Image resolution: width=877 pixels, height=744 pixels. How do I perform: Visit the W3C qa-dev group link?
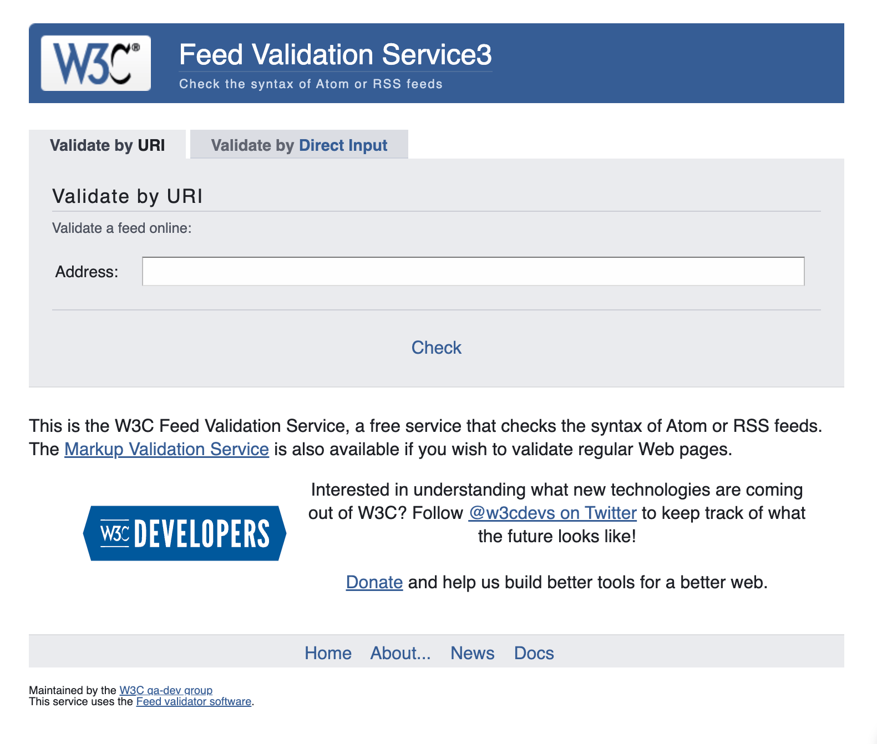(x=166, y=690)
